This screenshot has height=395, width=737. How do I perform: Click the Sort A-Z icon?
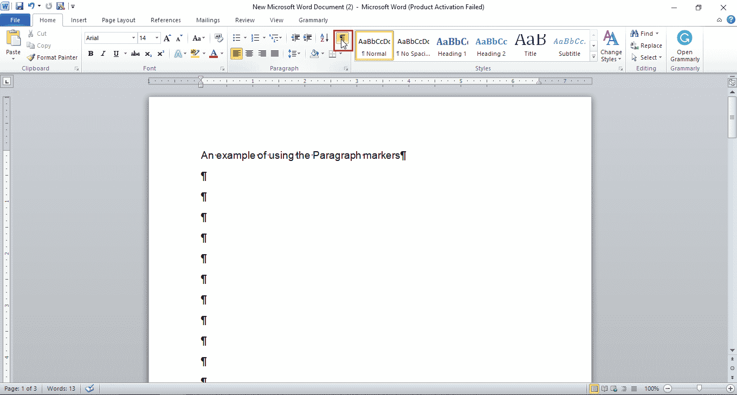point(324,38)
